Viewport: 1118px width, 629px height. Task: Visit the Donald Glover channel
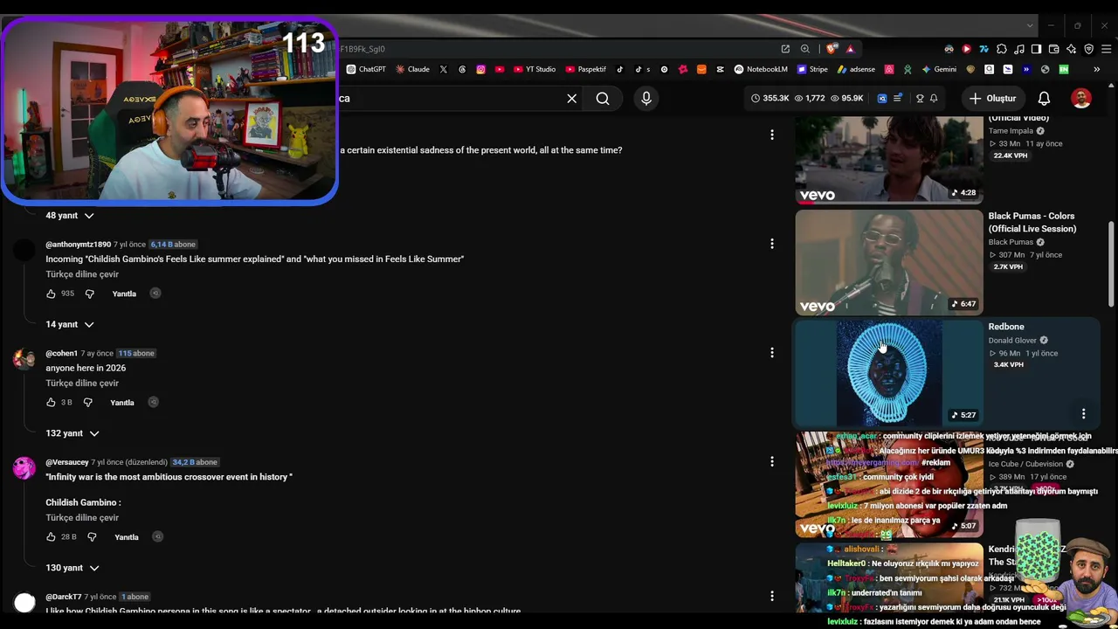(x=1012, y=341)
